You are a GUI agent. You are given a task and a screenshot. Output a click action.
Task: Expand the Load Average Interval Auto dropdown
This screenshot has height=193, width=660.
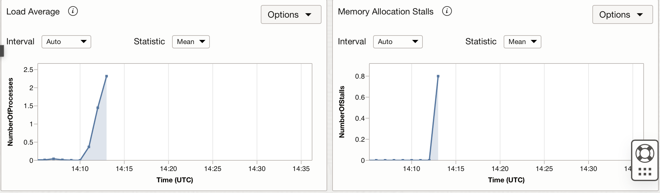(66, 42)
